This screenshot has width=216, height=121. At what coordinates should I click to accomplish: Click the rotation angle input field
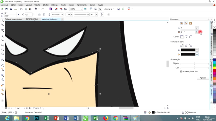pyautogui.click(x=29, y=14)
